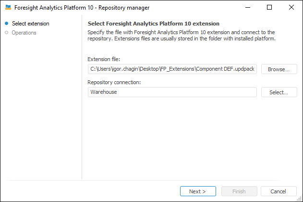Click the bold Select Foresight extension heading
Viewport: 303px width, 202px height.
click(x=154, y=24)
